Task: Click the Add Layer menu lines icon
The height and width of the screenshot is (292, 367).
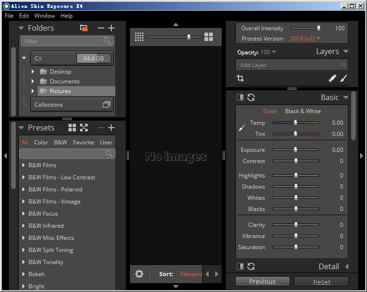Action: coord(343,65)
